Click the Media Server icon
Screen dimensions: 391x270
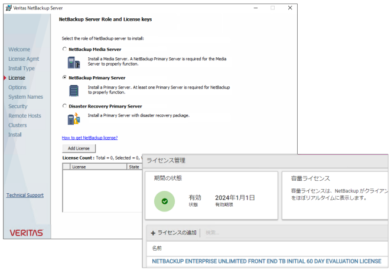tap(74, 63)
